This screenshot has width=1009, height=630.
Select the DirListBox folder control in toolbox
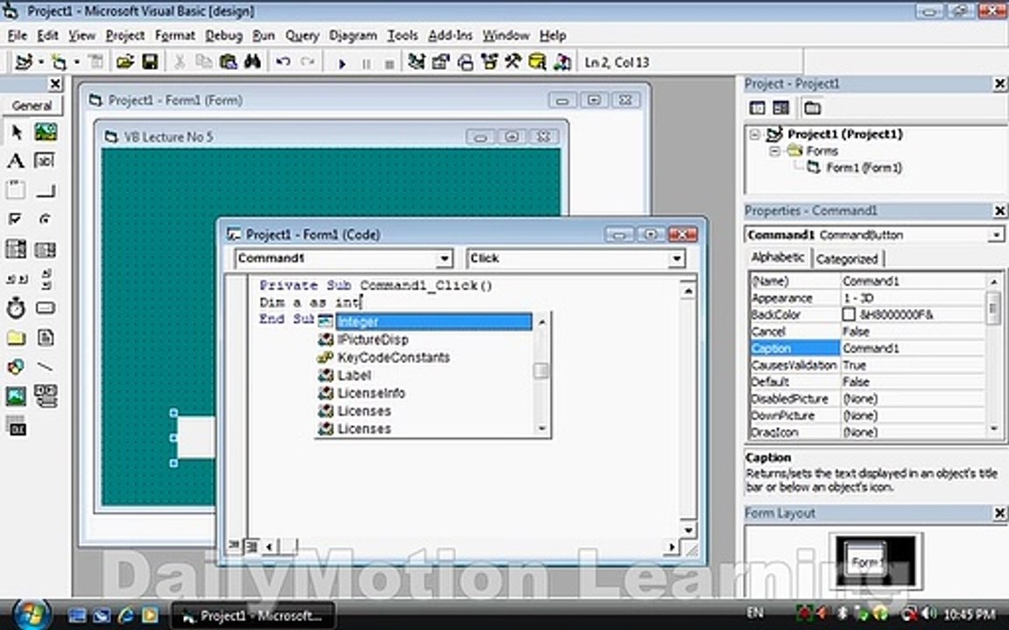16,338
